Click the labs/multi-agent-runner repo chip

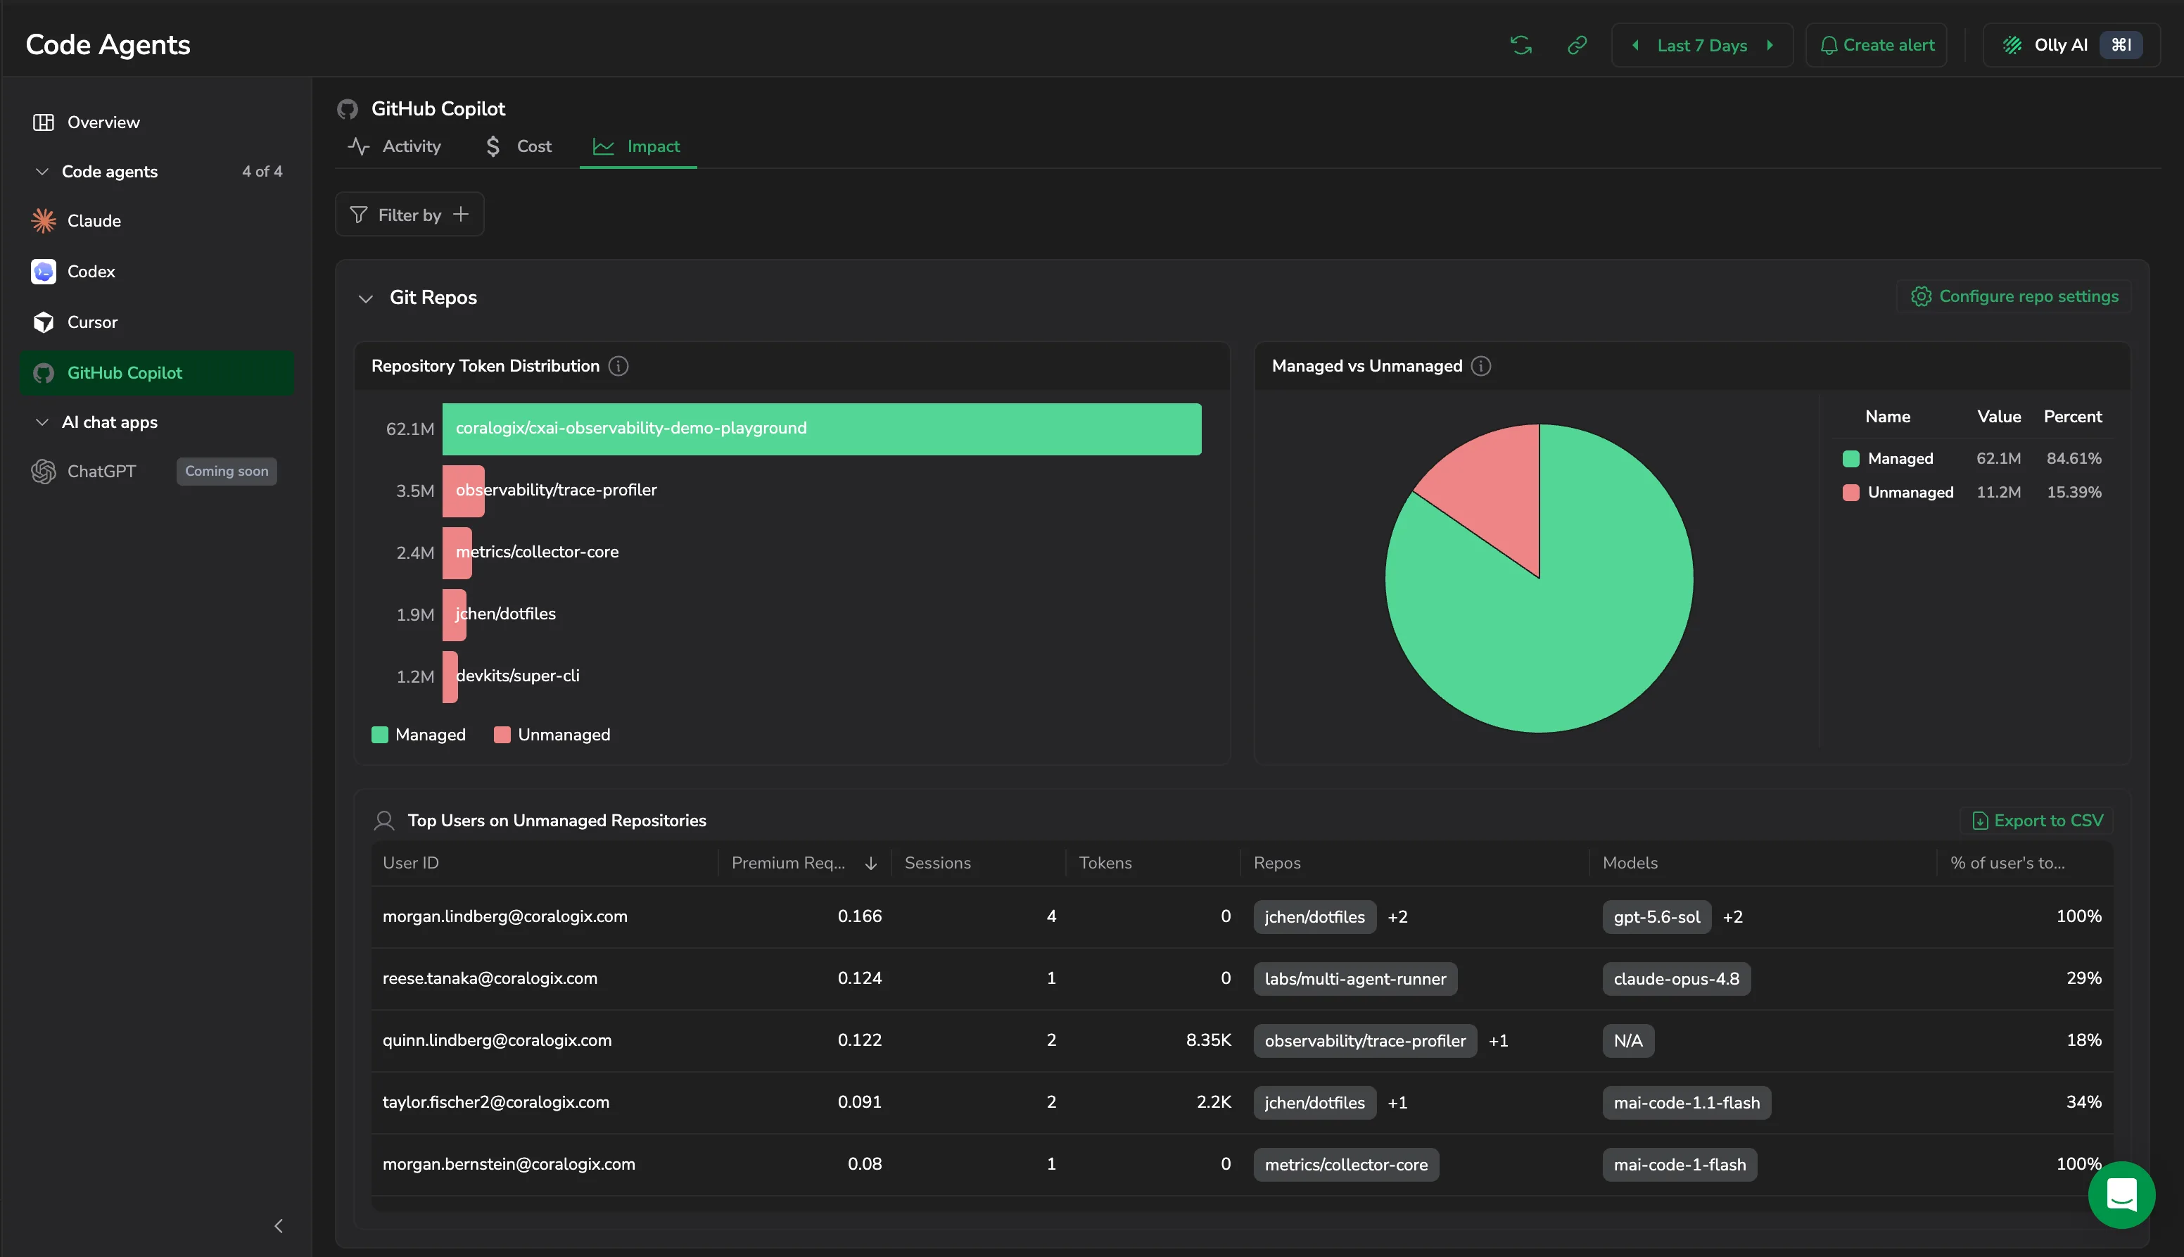click(x=1354, y=979)
